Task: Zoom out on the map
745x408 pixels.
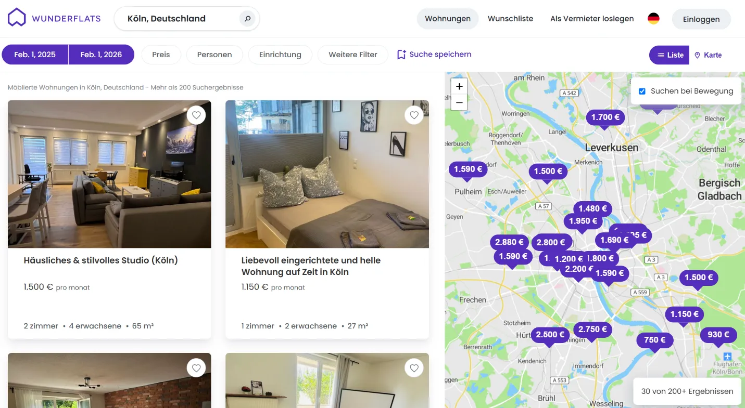Action: click(459, 103)
